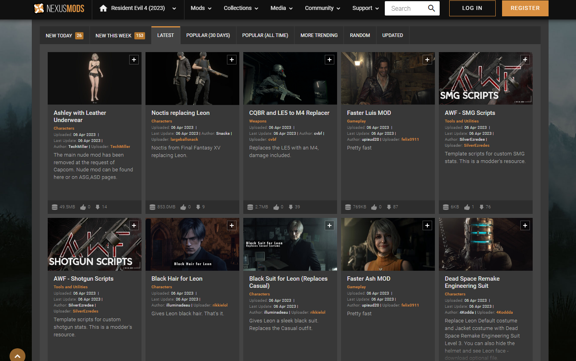Click plus icon on AWF SMG Scripts card
Image resolution: width=576 pixels, height=361 pixels.
click(525, 60)
